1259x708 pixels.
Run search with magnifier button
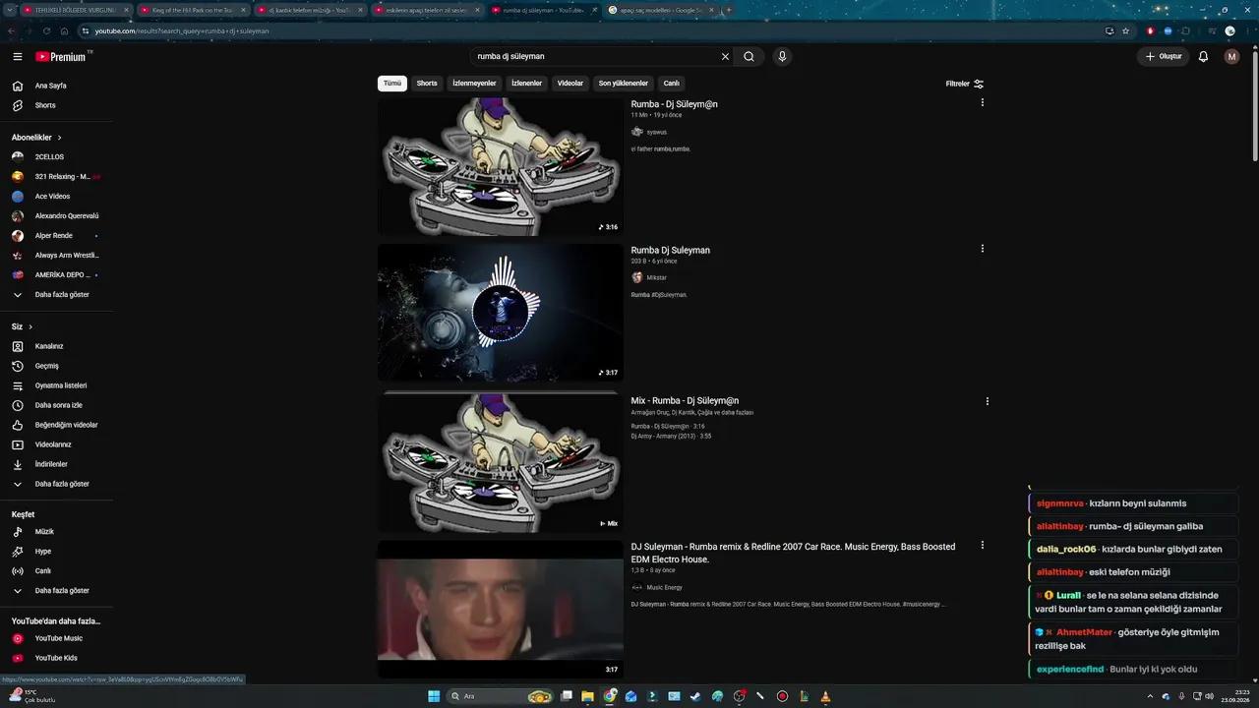749,57
